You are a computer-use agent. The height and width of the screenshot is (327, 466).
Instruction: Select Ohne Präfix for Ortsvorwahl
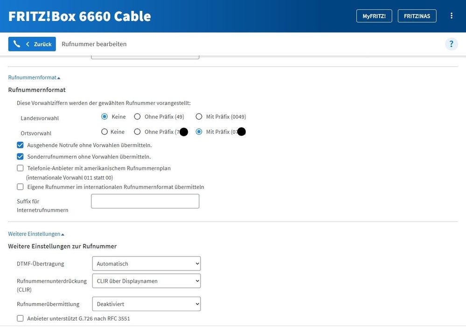[137, 132]
